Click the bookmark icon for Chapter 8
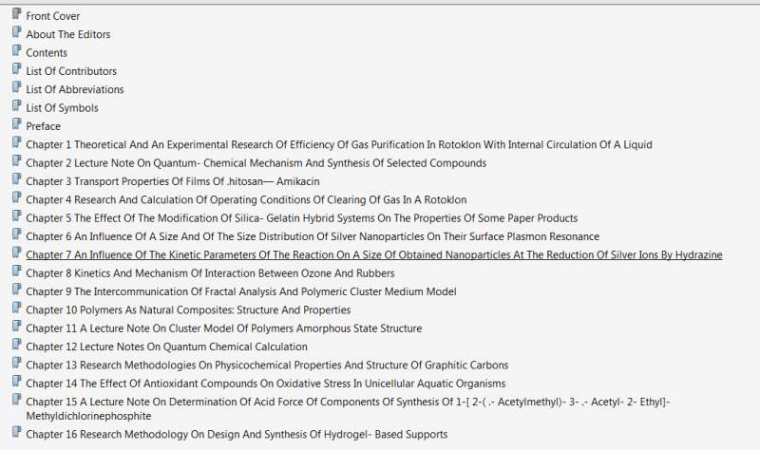Image resolution: width=760 pixels, height=450 pixels. [16, 271]
